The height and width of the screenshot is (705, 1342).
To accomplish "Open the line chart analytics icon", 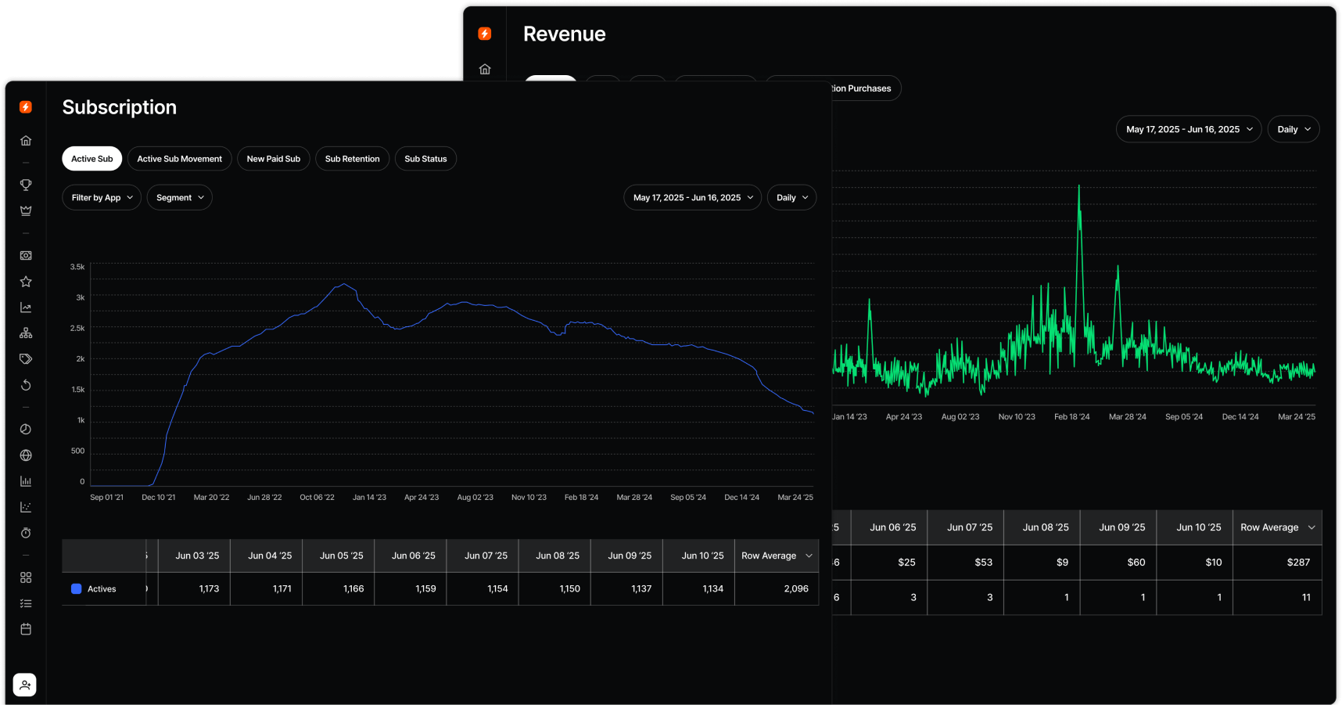I will click(26, 307).
